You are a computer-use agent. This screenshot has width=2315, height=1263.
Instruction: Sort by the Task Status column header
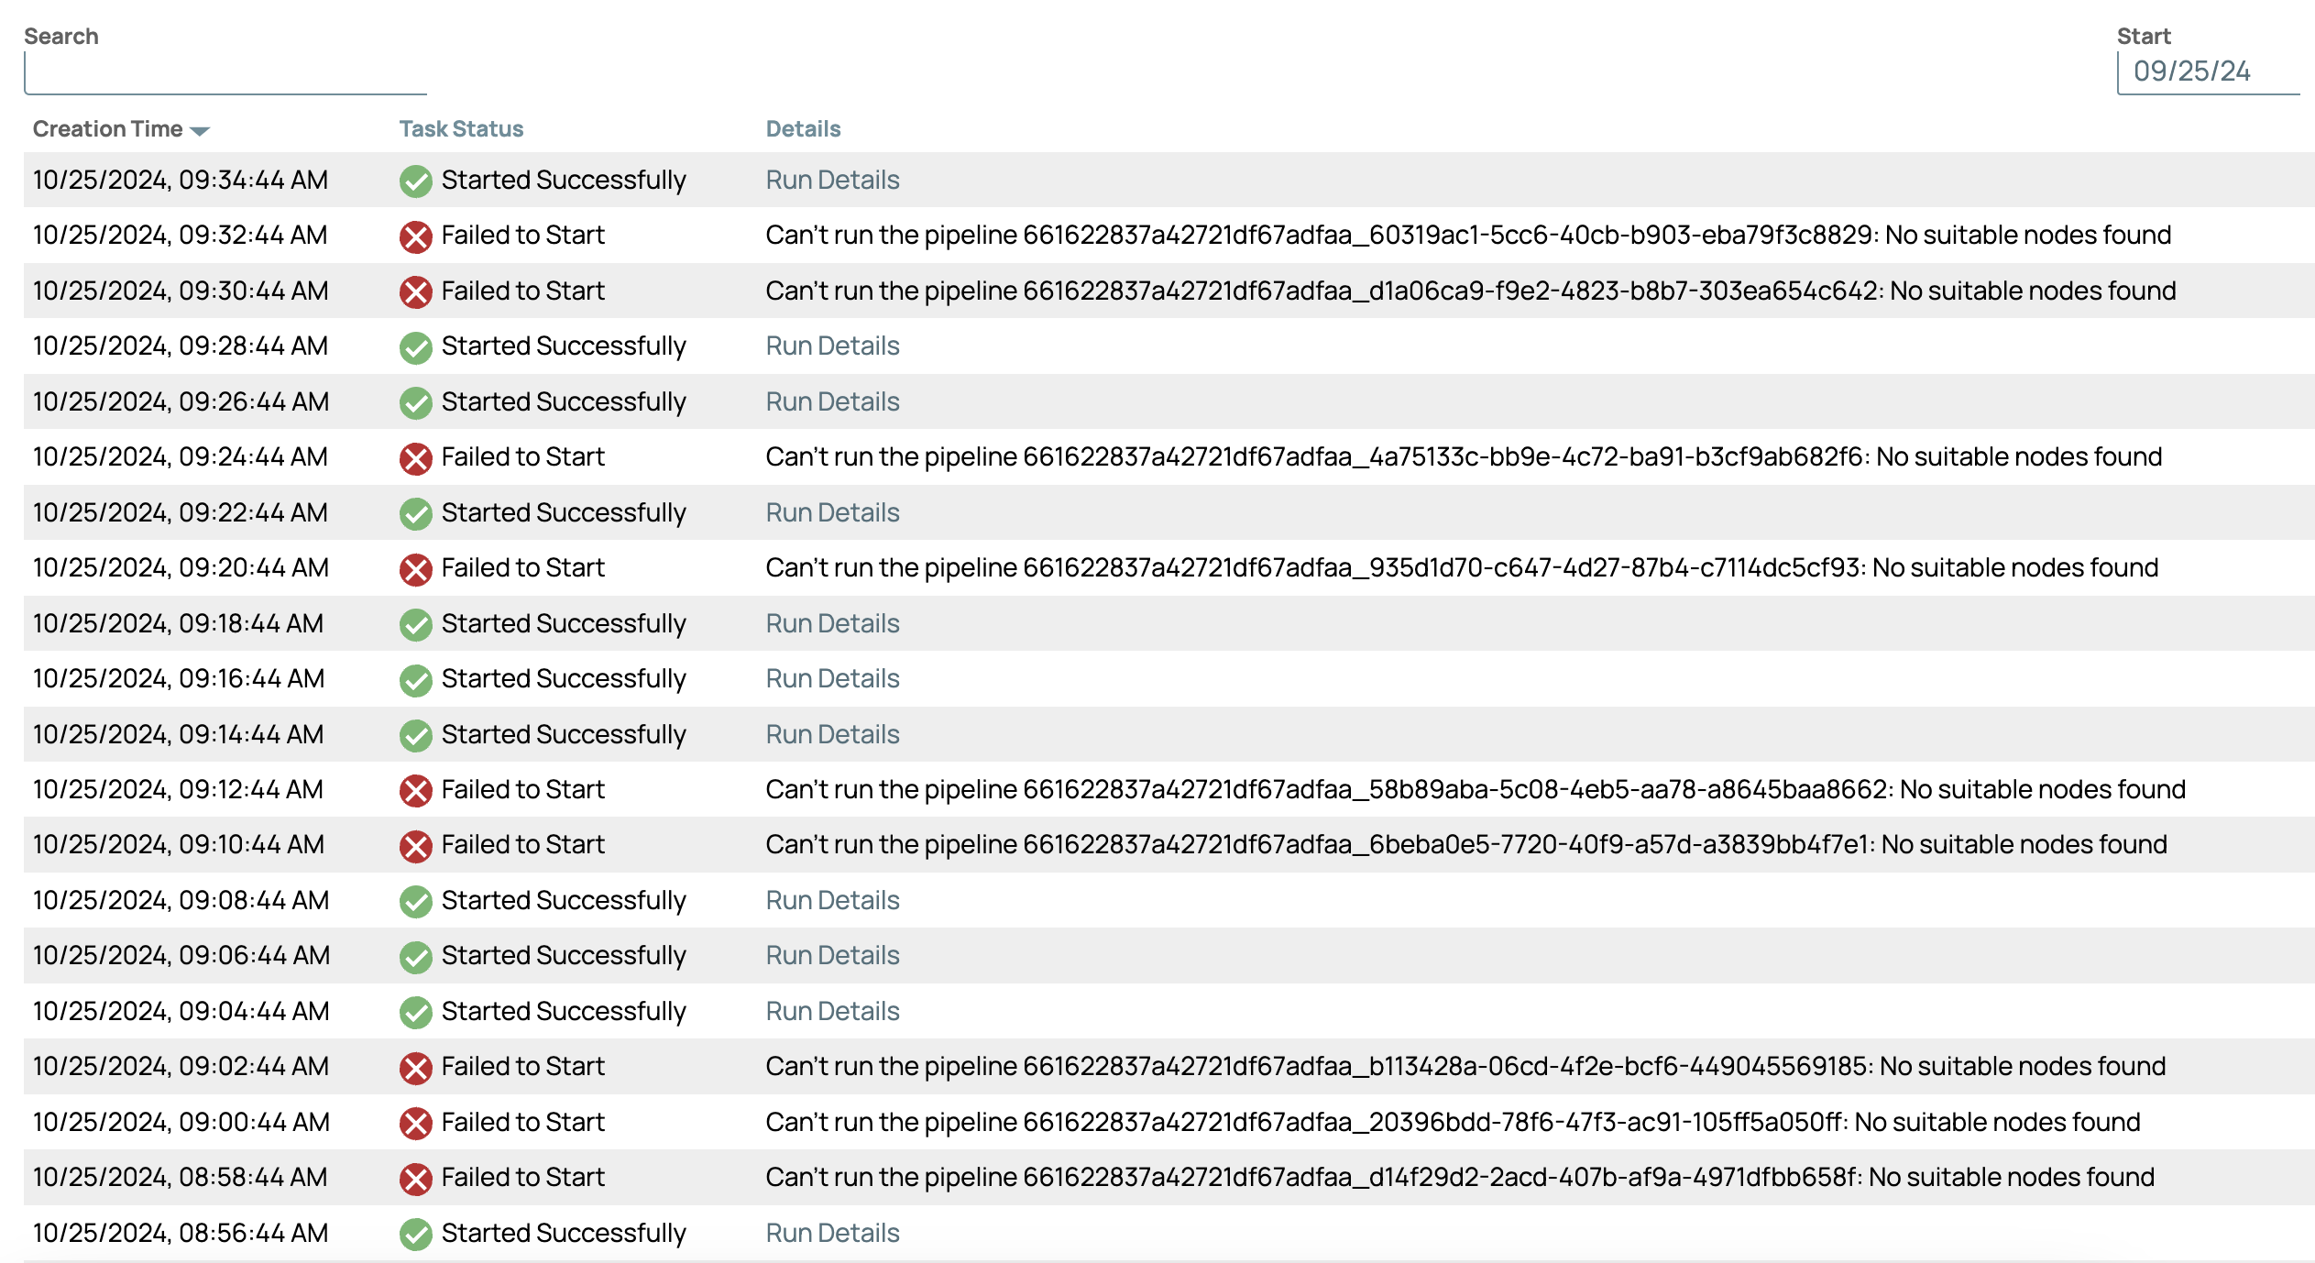(461, 129)
